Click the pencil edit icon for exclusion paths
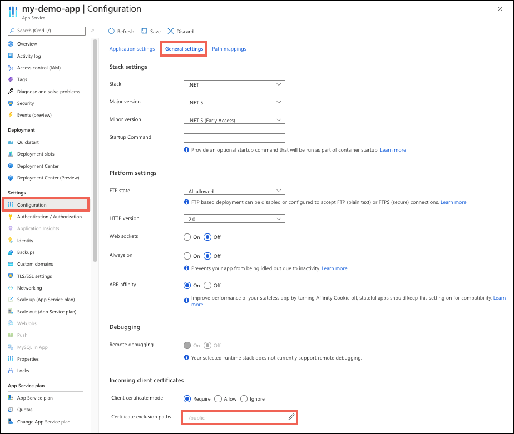The width and height of the screenshot is (514, 434). click(291, 417)
